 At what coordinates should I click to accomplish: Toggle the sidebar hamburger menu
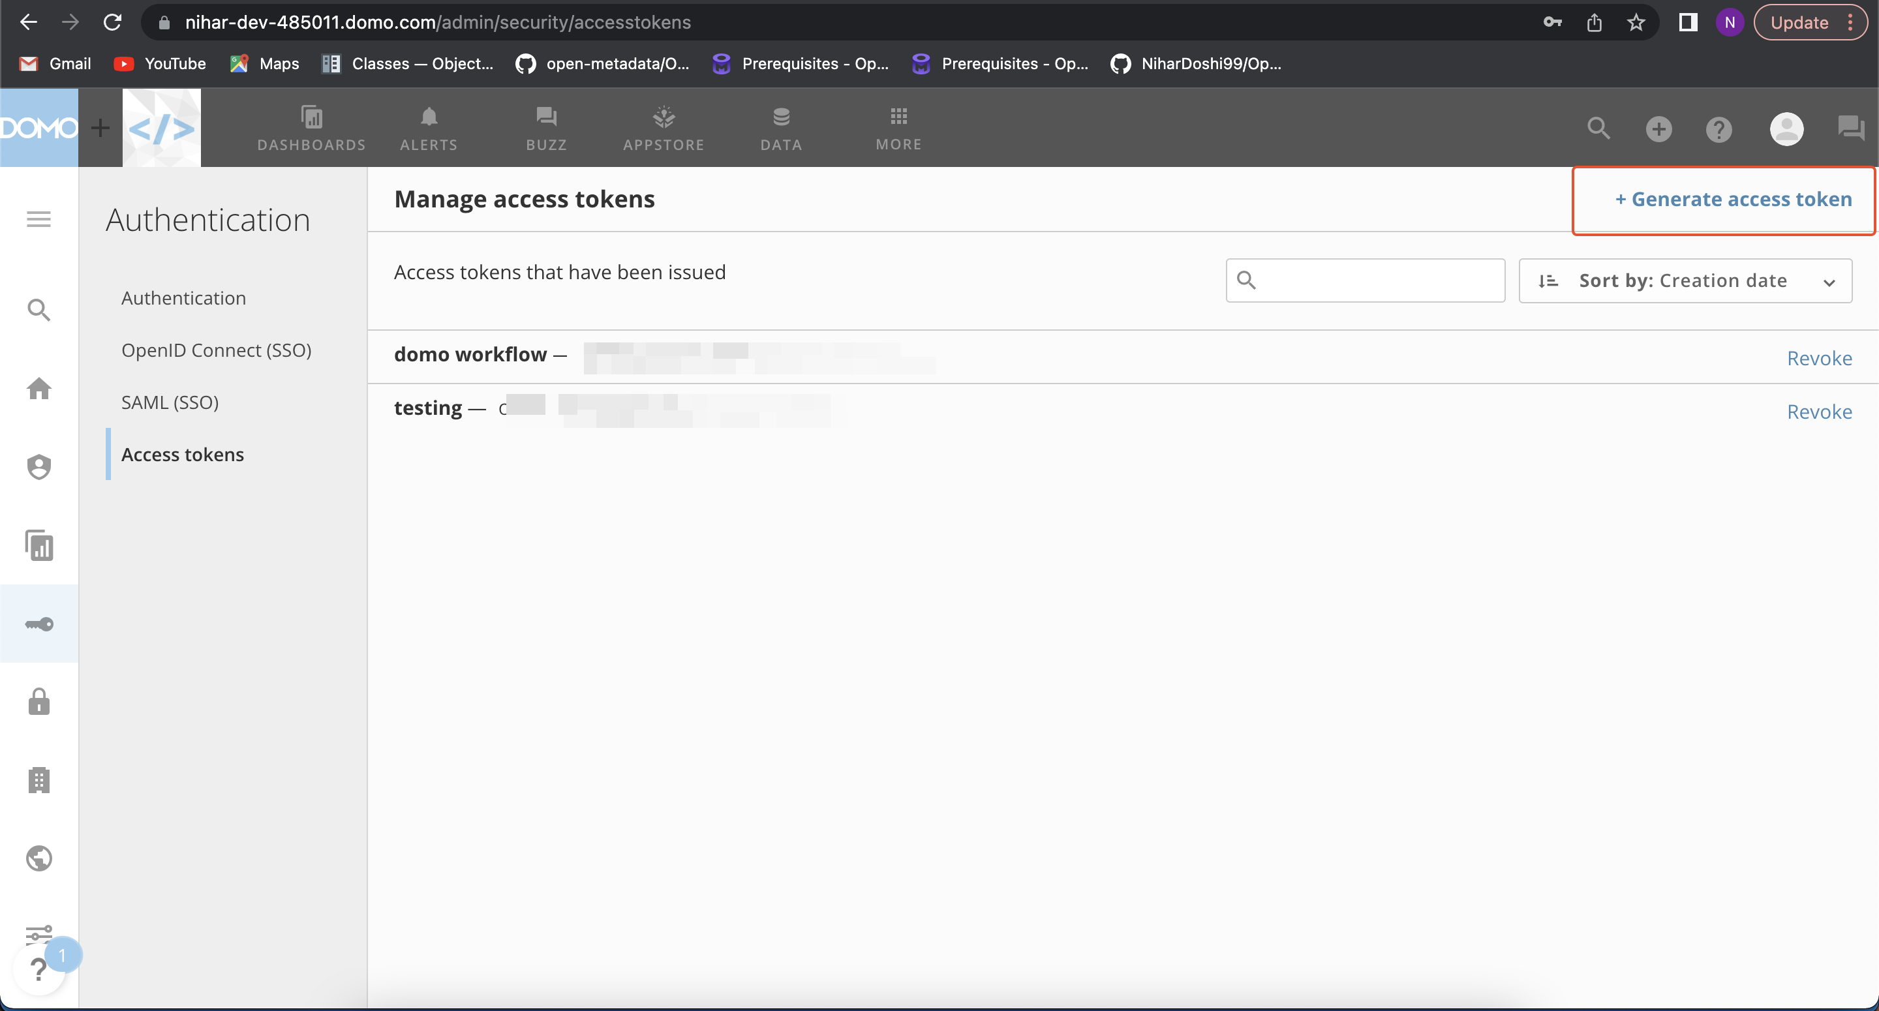click(x=38, y=219)
